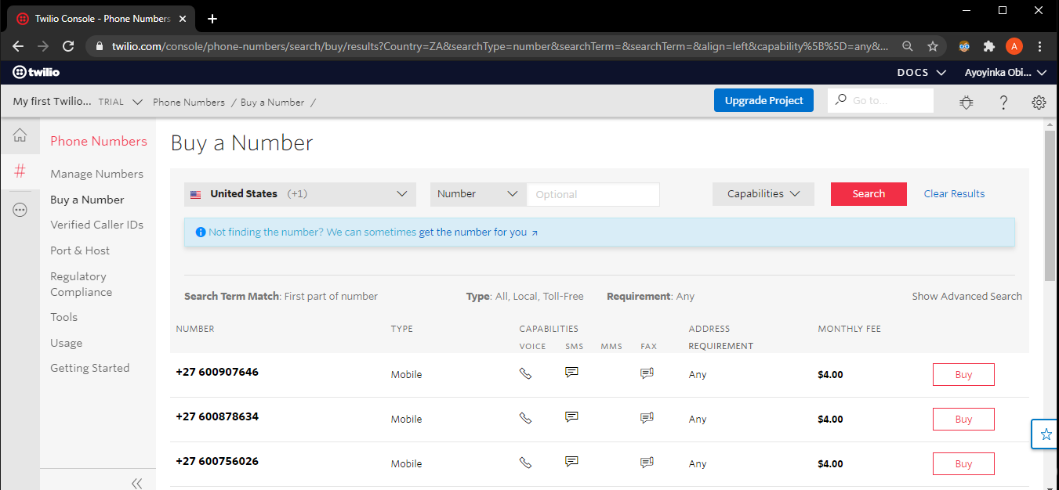The width and height of the screenshot is (1059, 490).
Task: Click the Clear Results link
Action: [954, 194]
